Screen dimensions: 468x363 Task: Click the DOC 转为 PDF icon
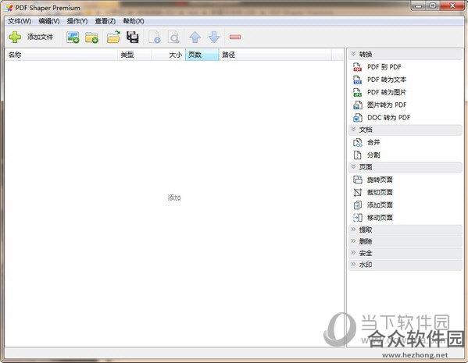(357, 118)
